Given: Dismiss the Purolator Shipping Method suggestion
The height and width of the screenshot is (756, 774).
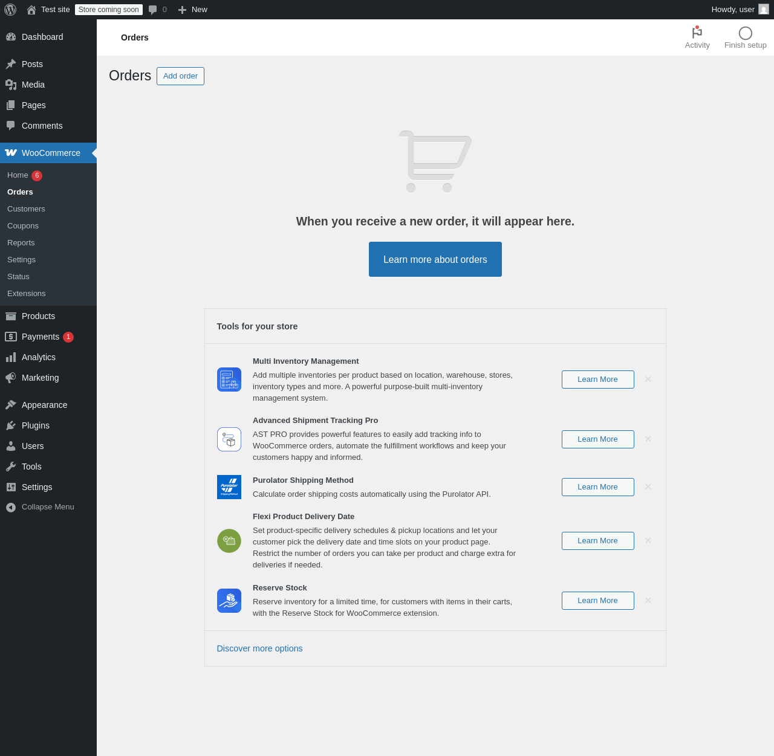Looking at the screenshot, I should (648, 487).
